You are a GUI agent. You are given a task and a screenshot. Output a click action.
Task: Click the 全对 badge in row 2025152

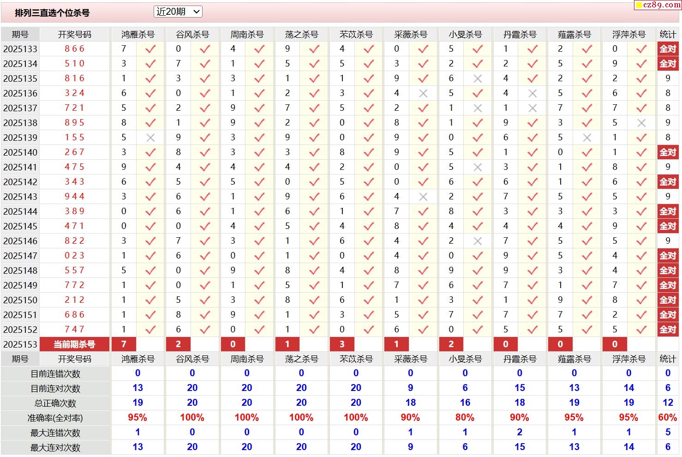point(668,330)
